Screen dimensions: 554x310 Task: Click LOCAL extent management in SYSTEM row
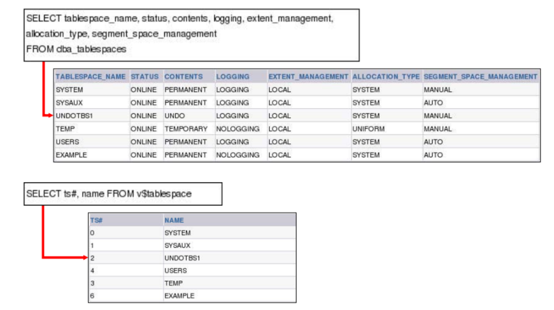point(280,90)
